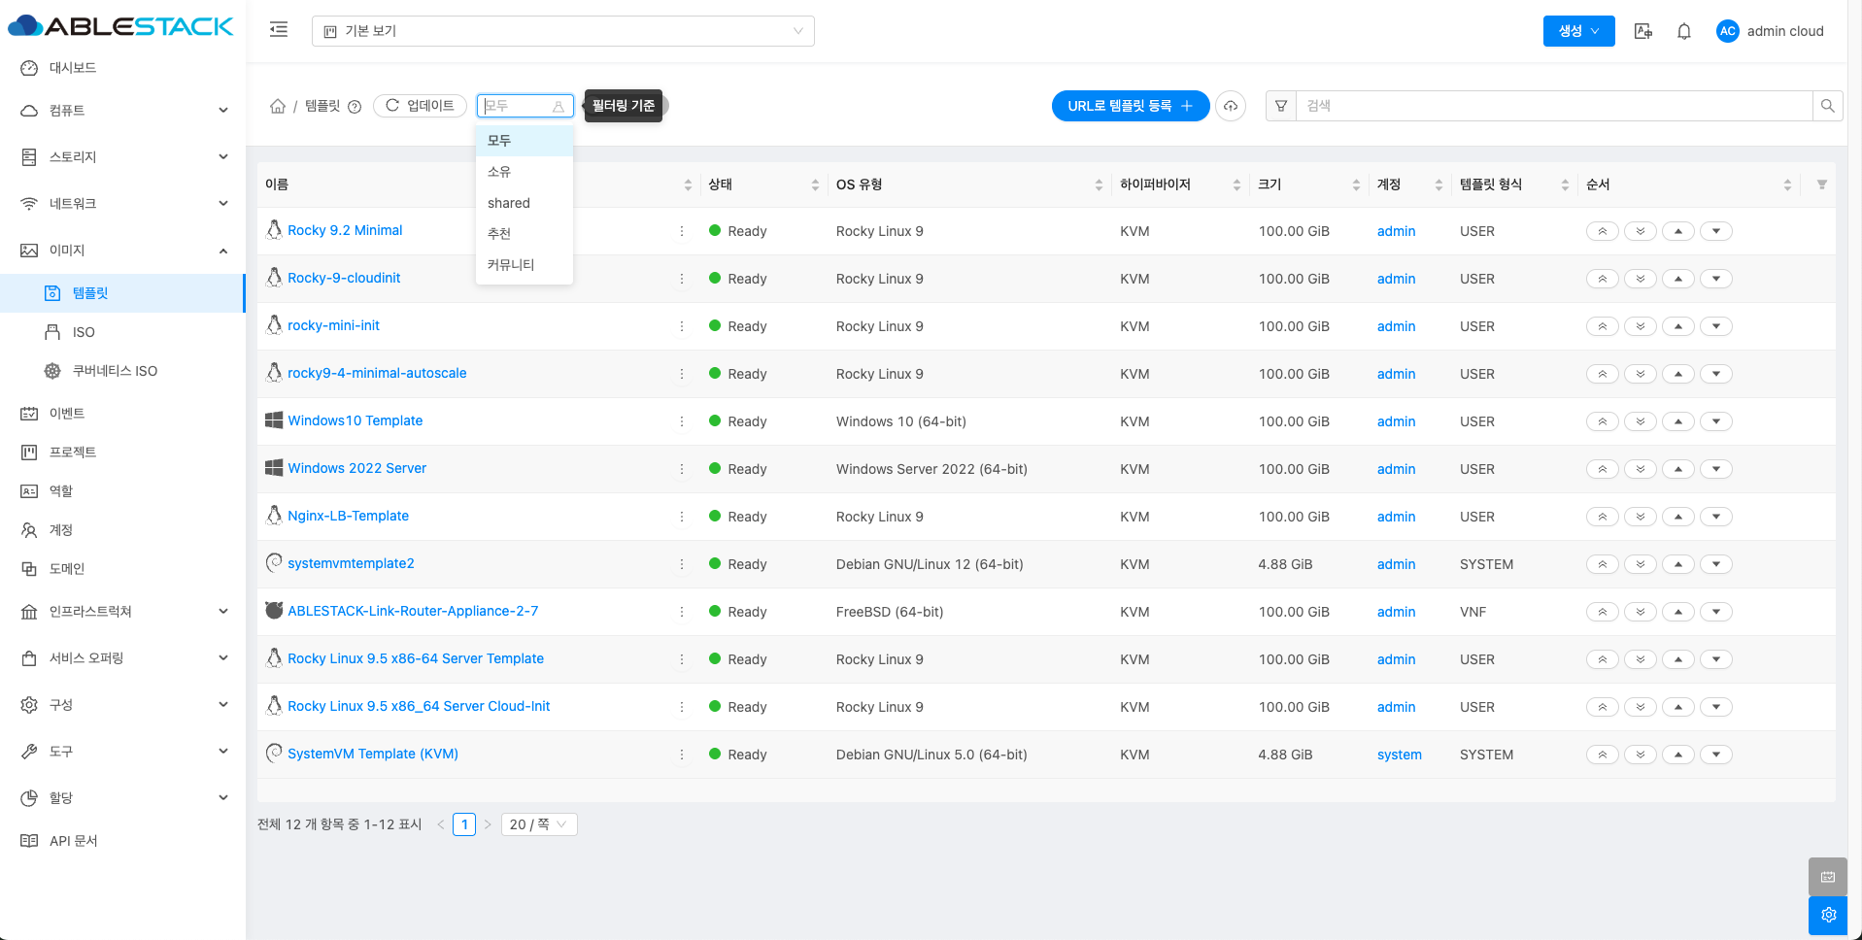Sort table by 이름 column header
The height and width of the screenshot is (940, 1862).
[277, 185]
